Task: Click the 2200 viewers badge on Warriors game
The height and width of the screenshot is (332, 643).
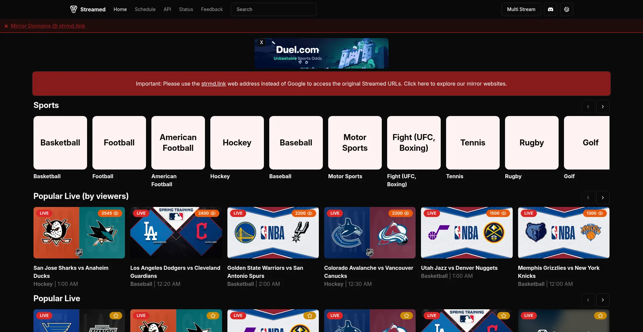Action: [x=304, y=213]
